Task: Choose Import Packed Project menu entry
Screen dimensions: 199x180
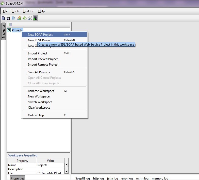Action: [x=43, y=59]
